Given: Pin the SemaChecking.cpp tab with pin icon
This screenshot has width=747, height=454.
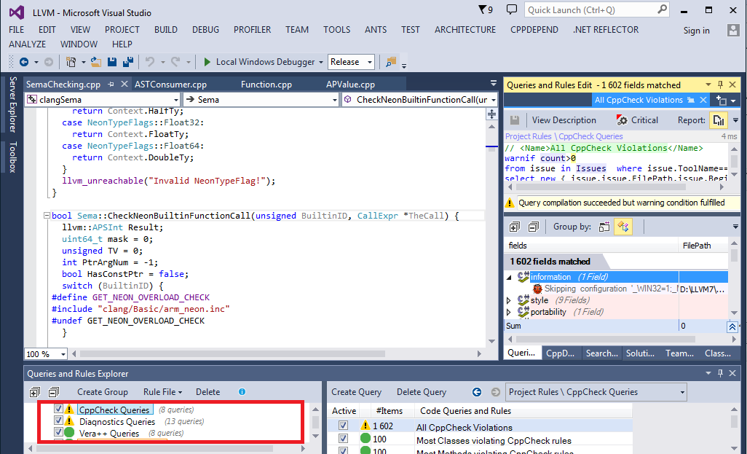Looking at the screenshot, I should click(111, 85).
